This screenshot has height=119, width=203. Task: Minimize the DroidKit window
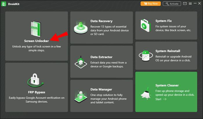195,3
